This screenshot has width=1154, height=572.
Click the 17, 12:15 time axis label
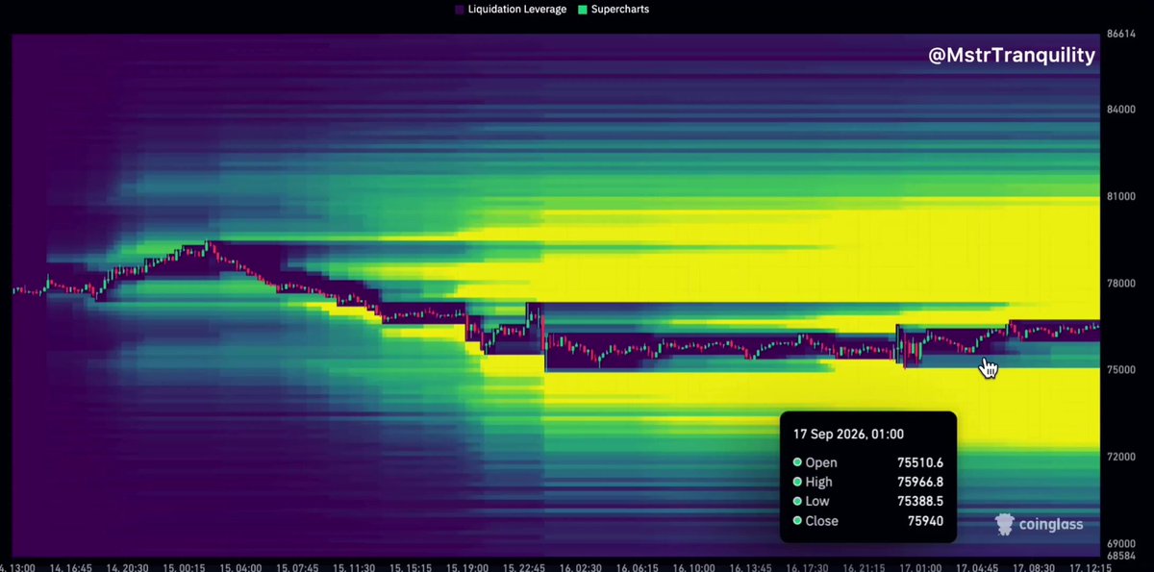[x=1091, y=567]
